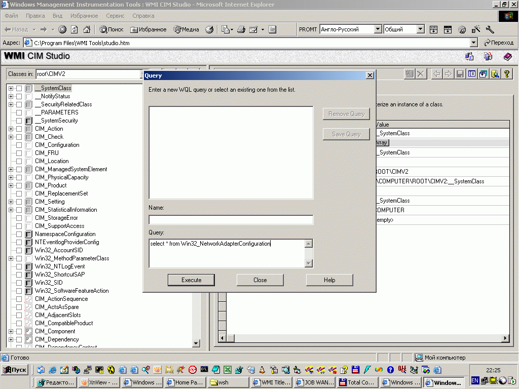Click the help question mark icon in right toolbar
Image resolution: width=519 pixels, height=389 pixels.
click(x=507, y=74)
